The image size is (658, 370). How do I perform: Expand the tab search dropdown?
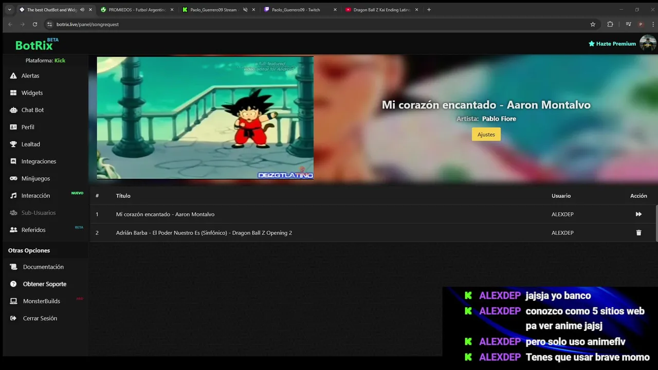pyautogui.click(x=9, y=10)
